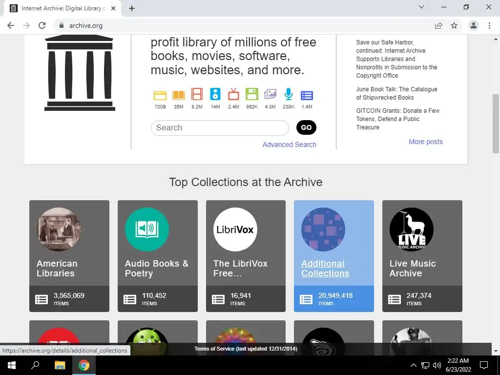The height and width of the screenshot is (375, 500).
Task: Open the Windows Start menu
Action: 12,365
